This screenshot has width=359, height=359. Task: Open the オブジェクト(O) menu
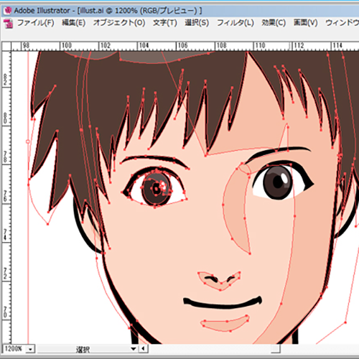119,23
